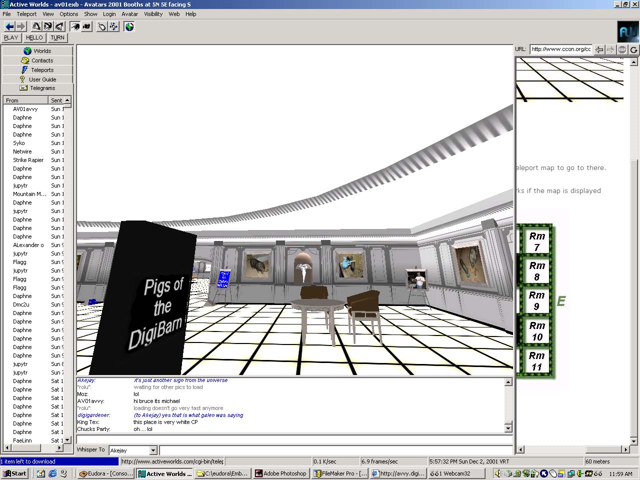
Task: Switch to third person camera view
Action: pos(86,26)
